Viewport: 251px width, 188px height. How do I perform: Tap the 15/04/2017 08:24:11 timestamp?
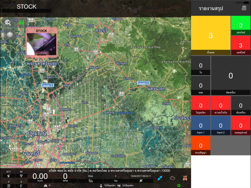pos(141,176)
